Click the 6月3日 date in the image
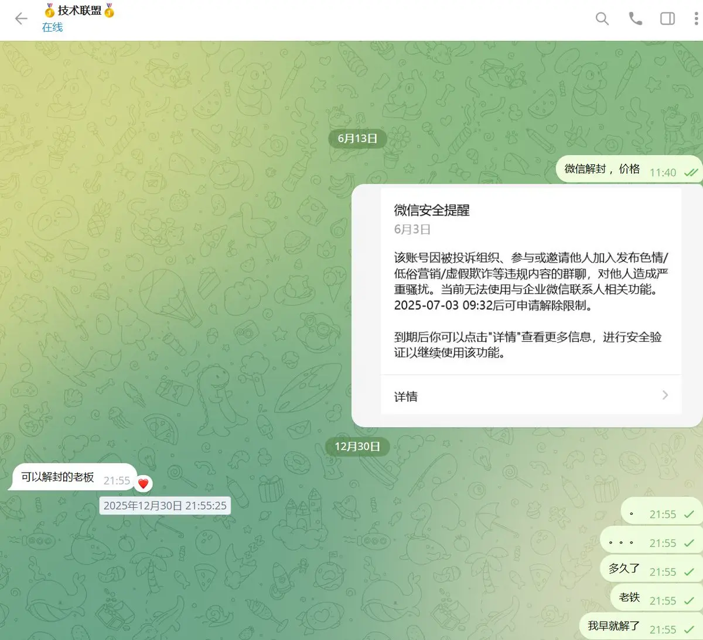 pyautogui.click(x=412, y=229)
